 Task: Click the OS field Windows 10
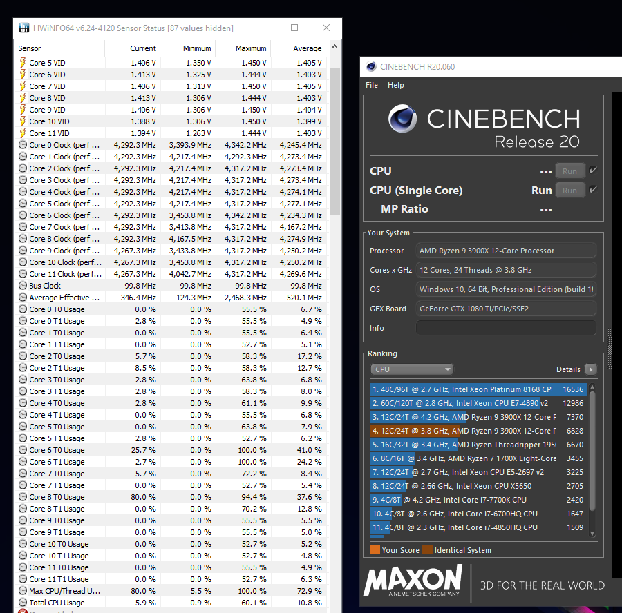tap(506, 289)
